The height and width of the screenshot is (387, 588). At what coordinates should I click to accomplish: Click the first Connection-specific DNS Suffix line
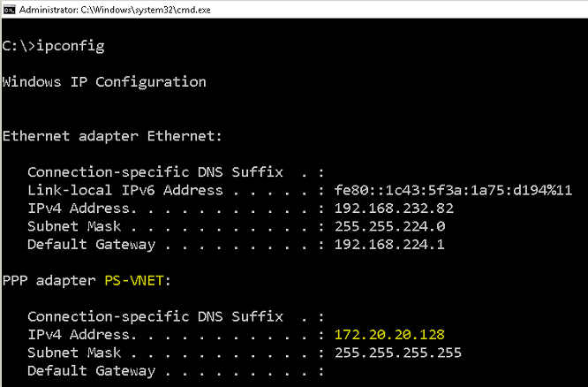coord(176,172)
